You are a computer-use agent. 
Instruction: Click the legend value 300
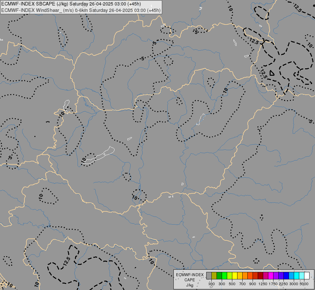click(222, 284)
